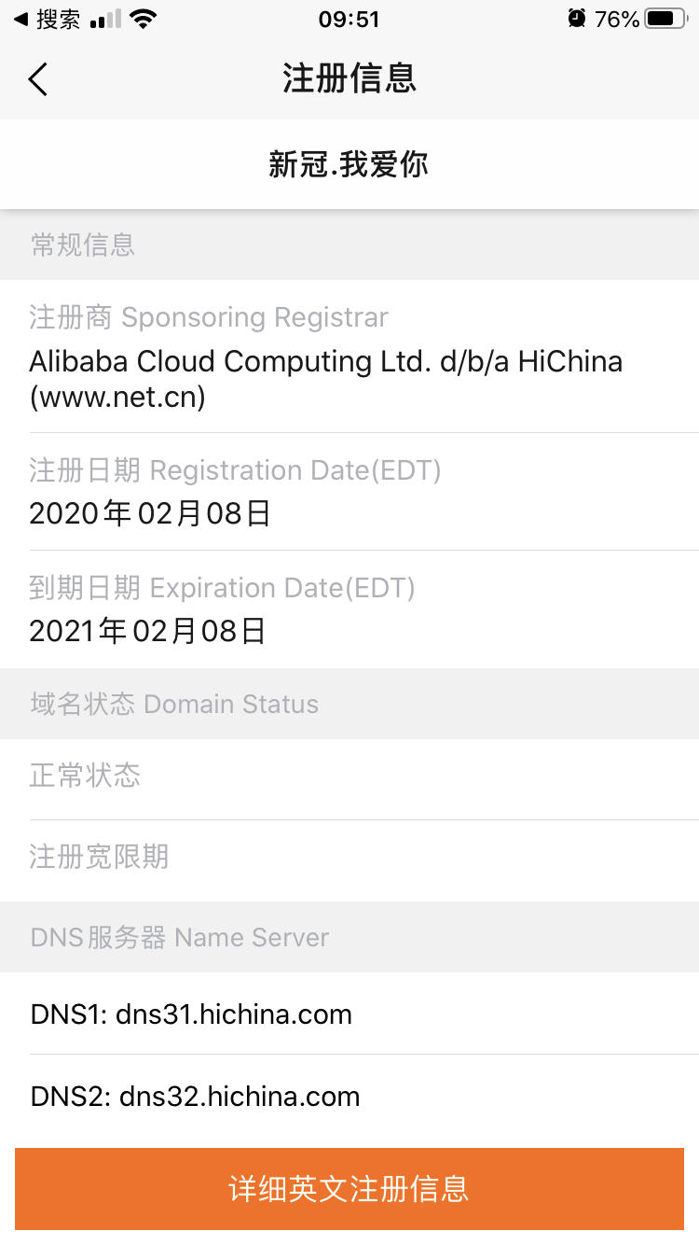The width and height of the screenshot is (699, 1245).
Task: Open 详细英文注册信息 detailed registration info
Action: (x=349, y=1189)
